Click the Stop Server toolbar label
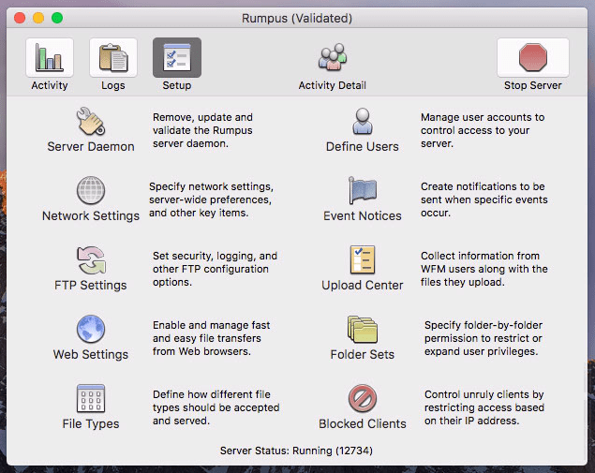This screenshot has width=595, height=473. pyautogui.click(x=533, y=85)
